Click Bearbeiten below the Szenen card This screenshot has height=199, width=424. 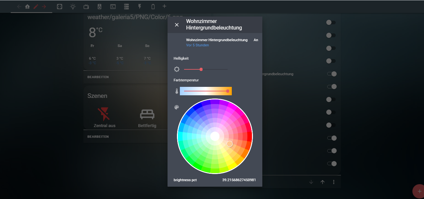[x=98, y=137]
